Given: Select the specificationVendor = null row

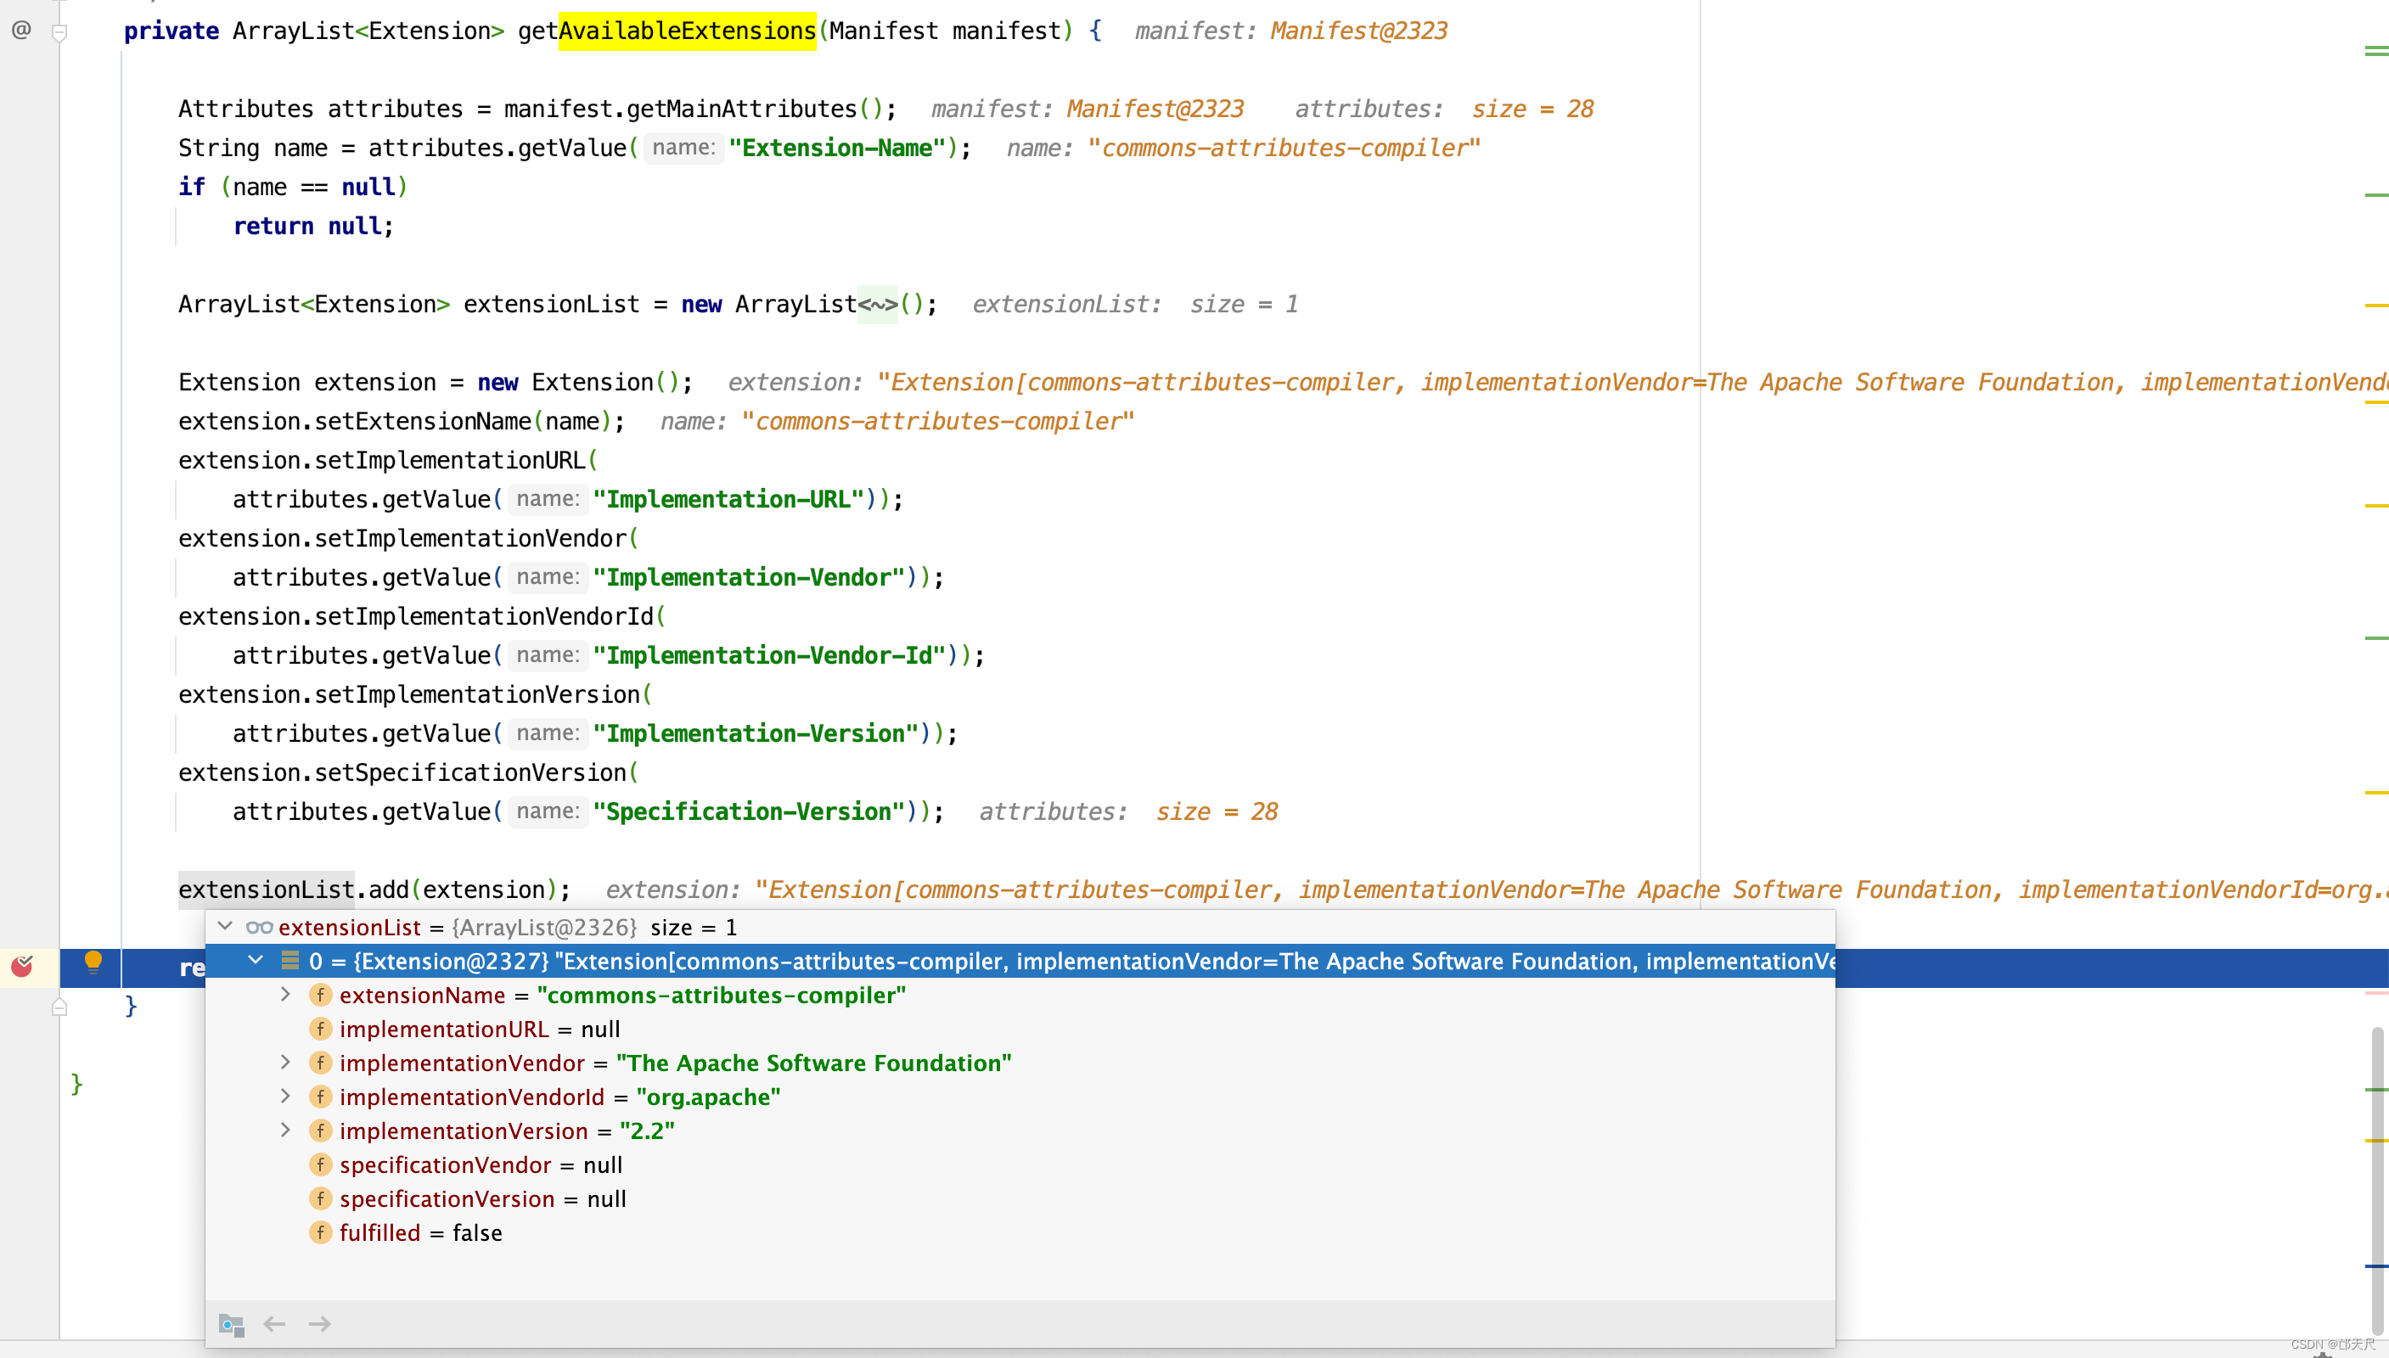Looking at the screenshot, I should point(1020,1165).
